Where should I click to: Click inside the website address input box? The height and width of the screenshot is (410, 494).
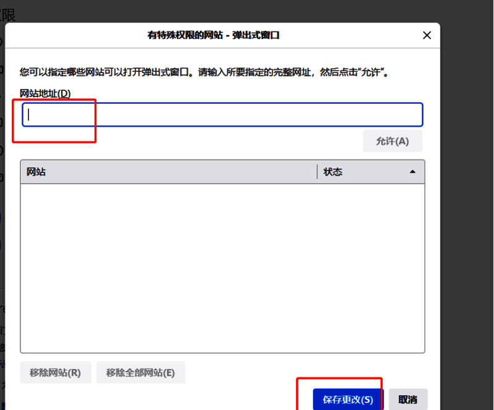pyautogui.click(x=222, y=114)
